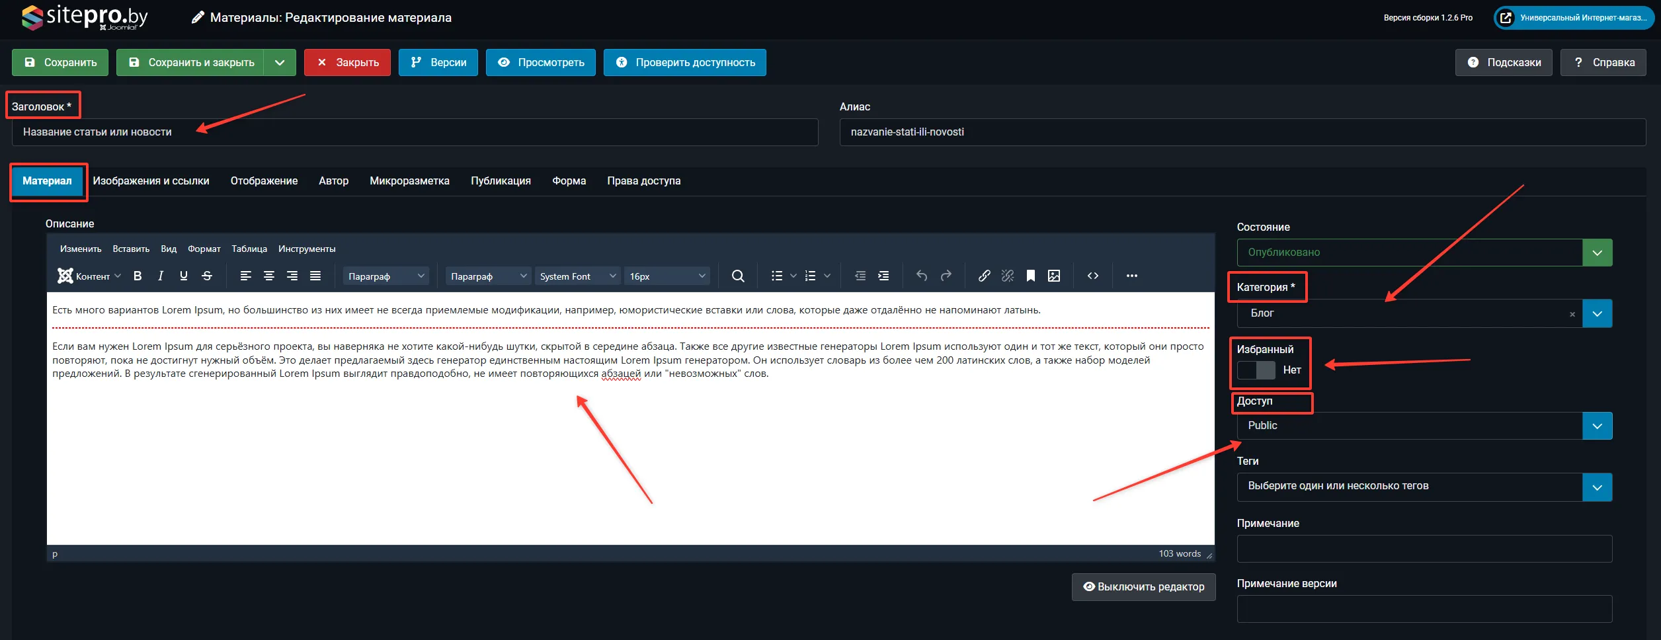Open the System Font dropdown
1661x640 pixels.
pyautogui.click(x=577, y=276)
